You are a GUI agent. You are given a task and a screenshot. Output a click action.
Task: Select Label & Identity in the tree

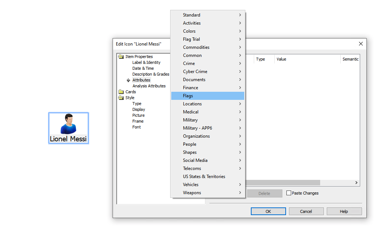[146, 62]
